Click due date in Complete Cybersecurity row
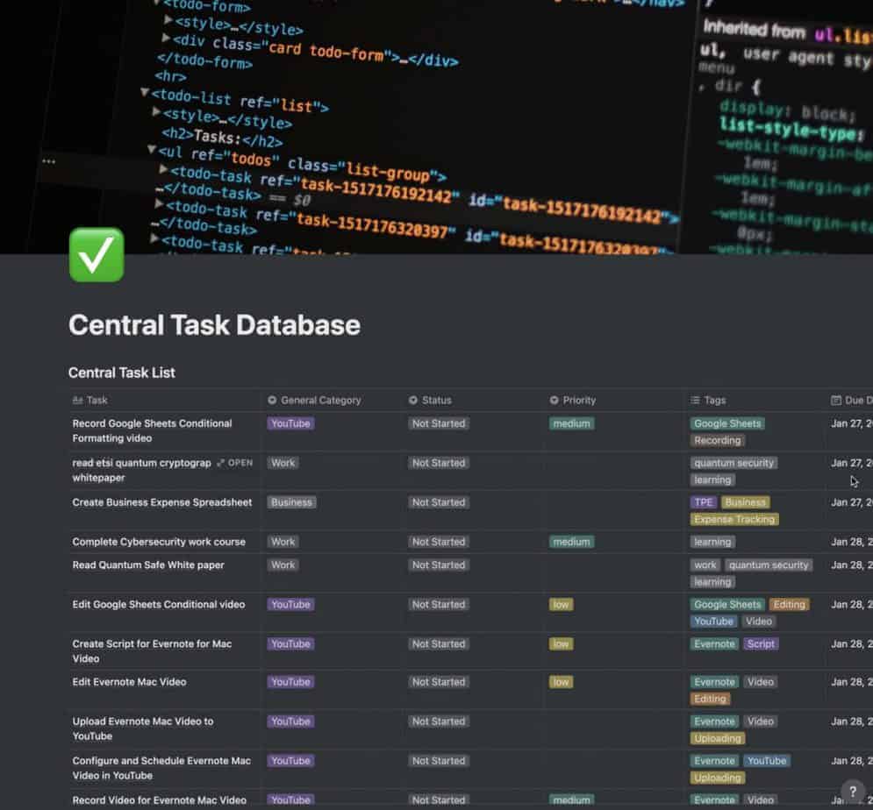The width and height of the screenshot is (873, 810). pyautogui.click(x=852, y=542)
